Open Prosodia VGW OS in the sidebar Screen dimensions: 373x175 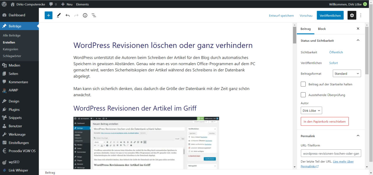(x=19, y=151)
